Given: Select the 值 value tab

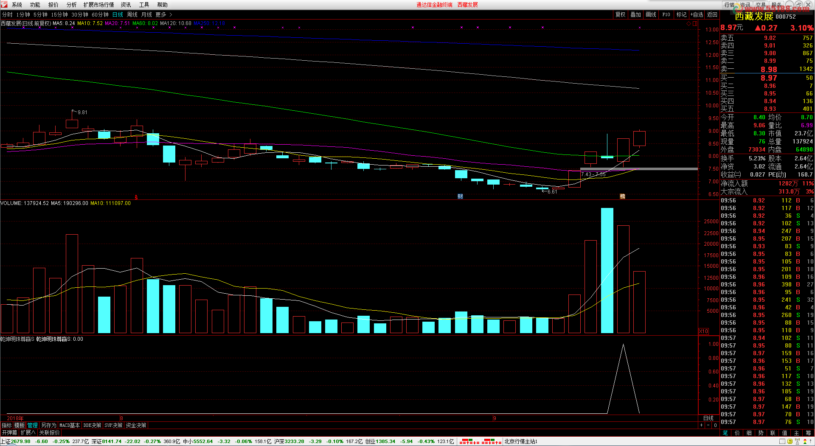Looking at the screenshot, I should [x=784, y=433].
